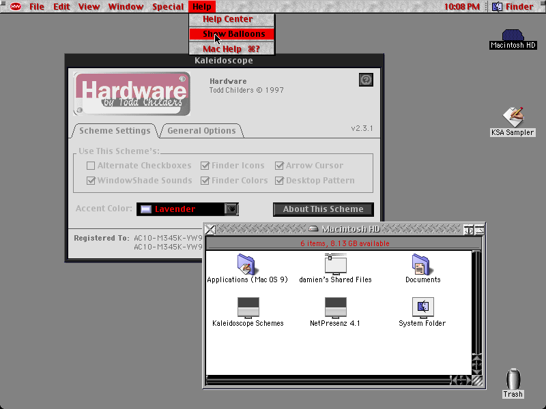The height and width of the screenshot is (409, 546).
Task: Open the Accent Color Lavender dropdown
Action: point(187,209)
